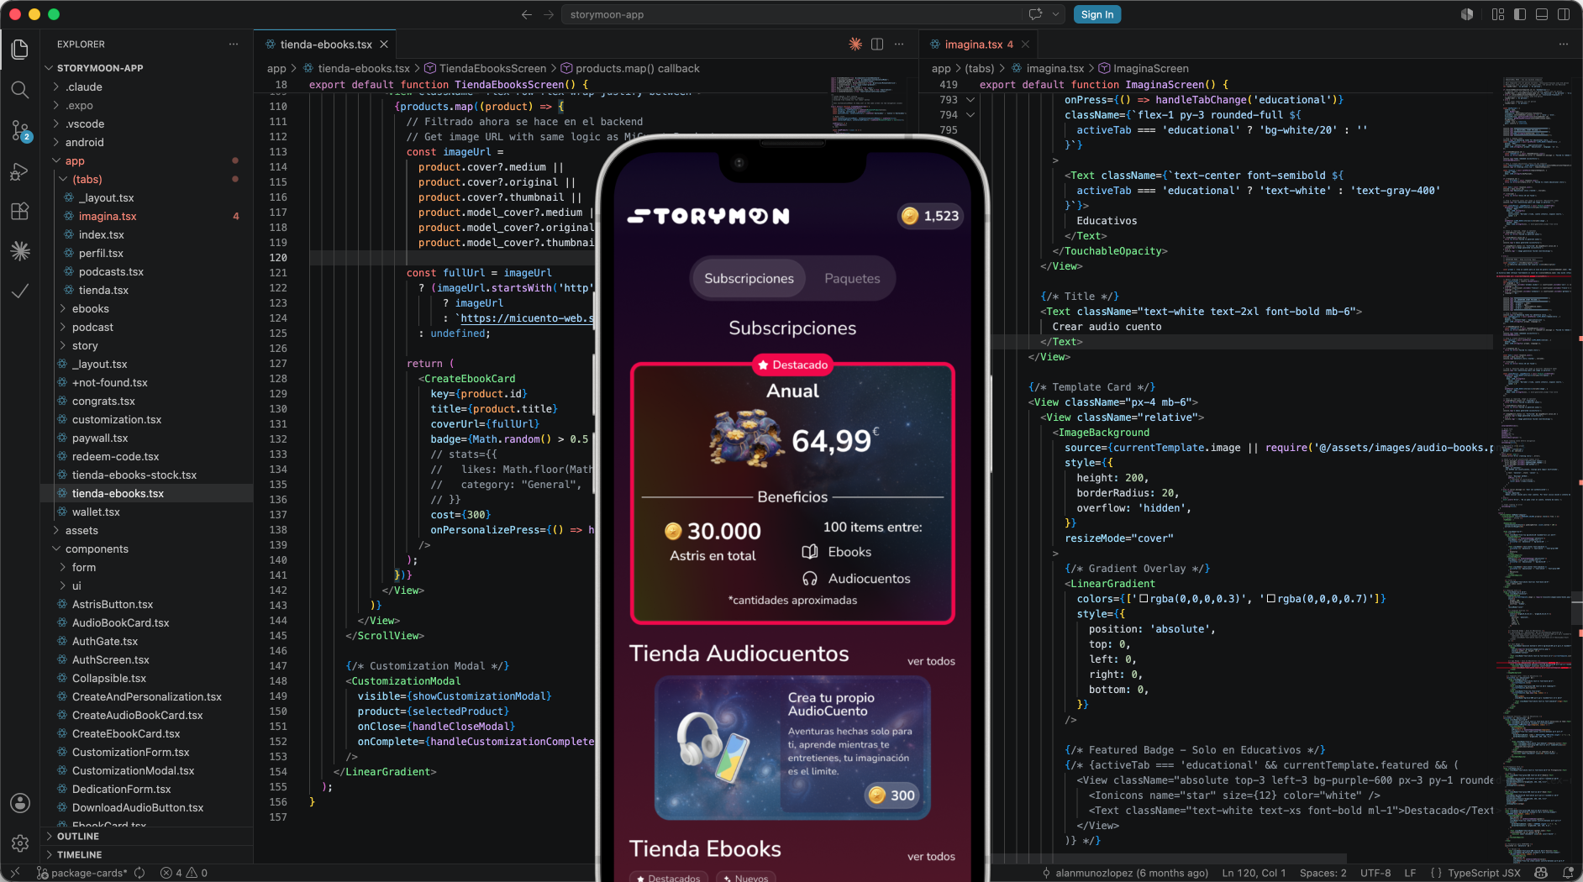Split the tienda-ebooks editor right
The height and width of the screenshot is (882, 1583).
[x=877, y=45]
